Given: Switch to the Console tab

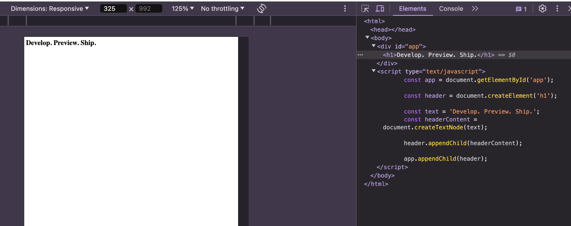Looking at the screenshot, I should [x=451, y=9].
